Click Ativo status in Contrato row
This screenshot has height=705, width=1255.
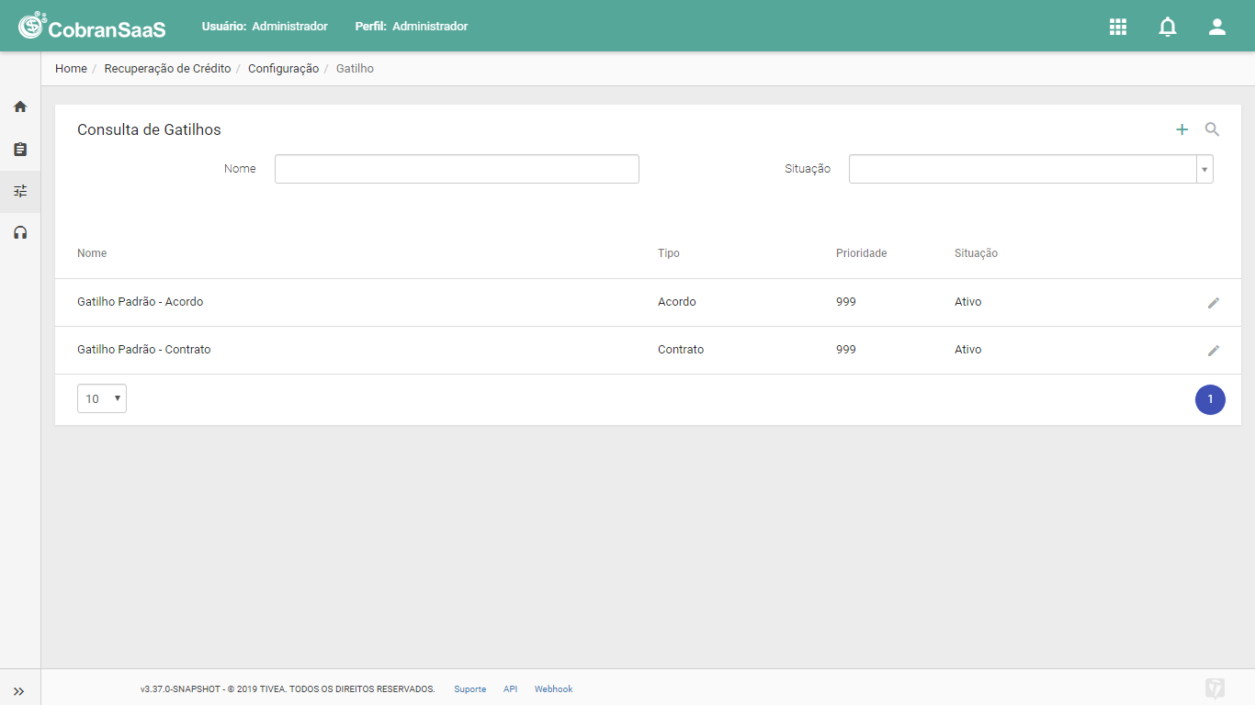[x=968, y=350]
